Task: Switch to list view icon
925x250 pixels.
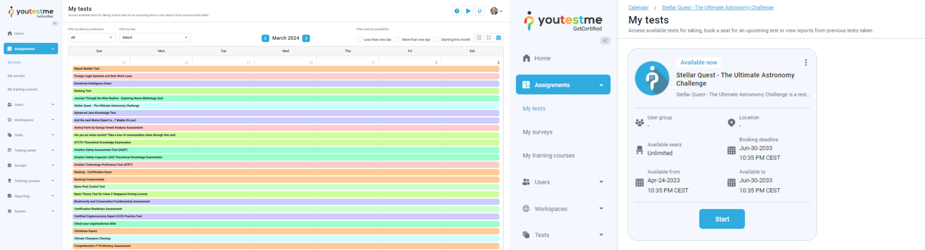Action: point(479,38)
